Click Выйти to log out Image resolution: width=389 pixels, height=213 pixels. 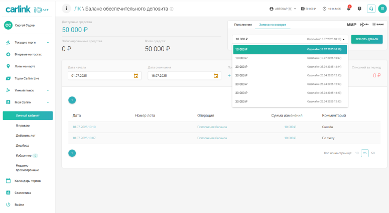[19, 204]
